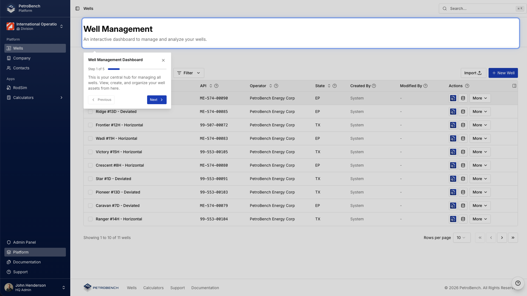Screen dimensions: 527x296
Task: Check the checkbox for Victory #15H well
Action: click(x=90, y=152)
